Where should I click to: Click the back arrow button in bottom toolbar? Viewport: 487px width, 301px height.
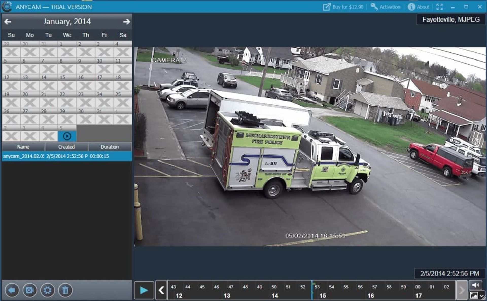pyautogui.click(x=12, y=290)
